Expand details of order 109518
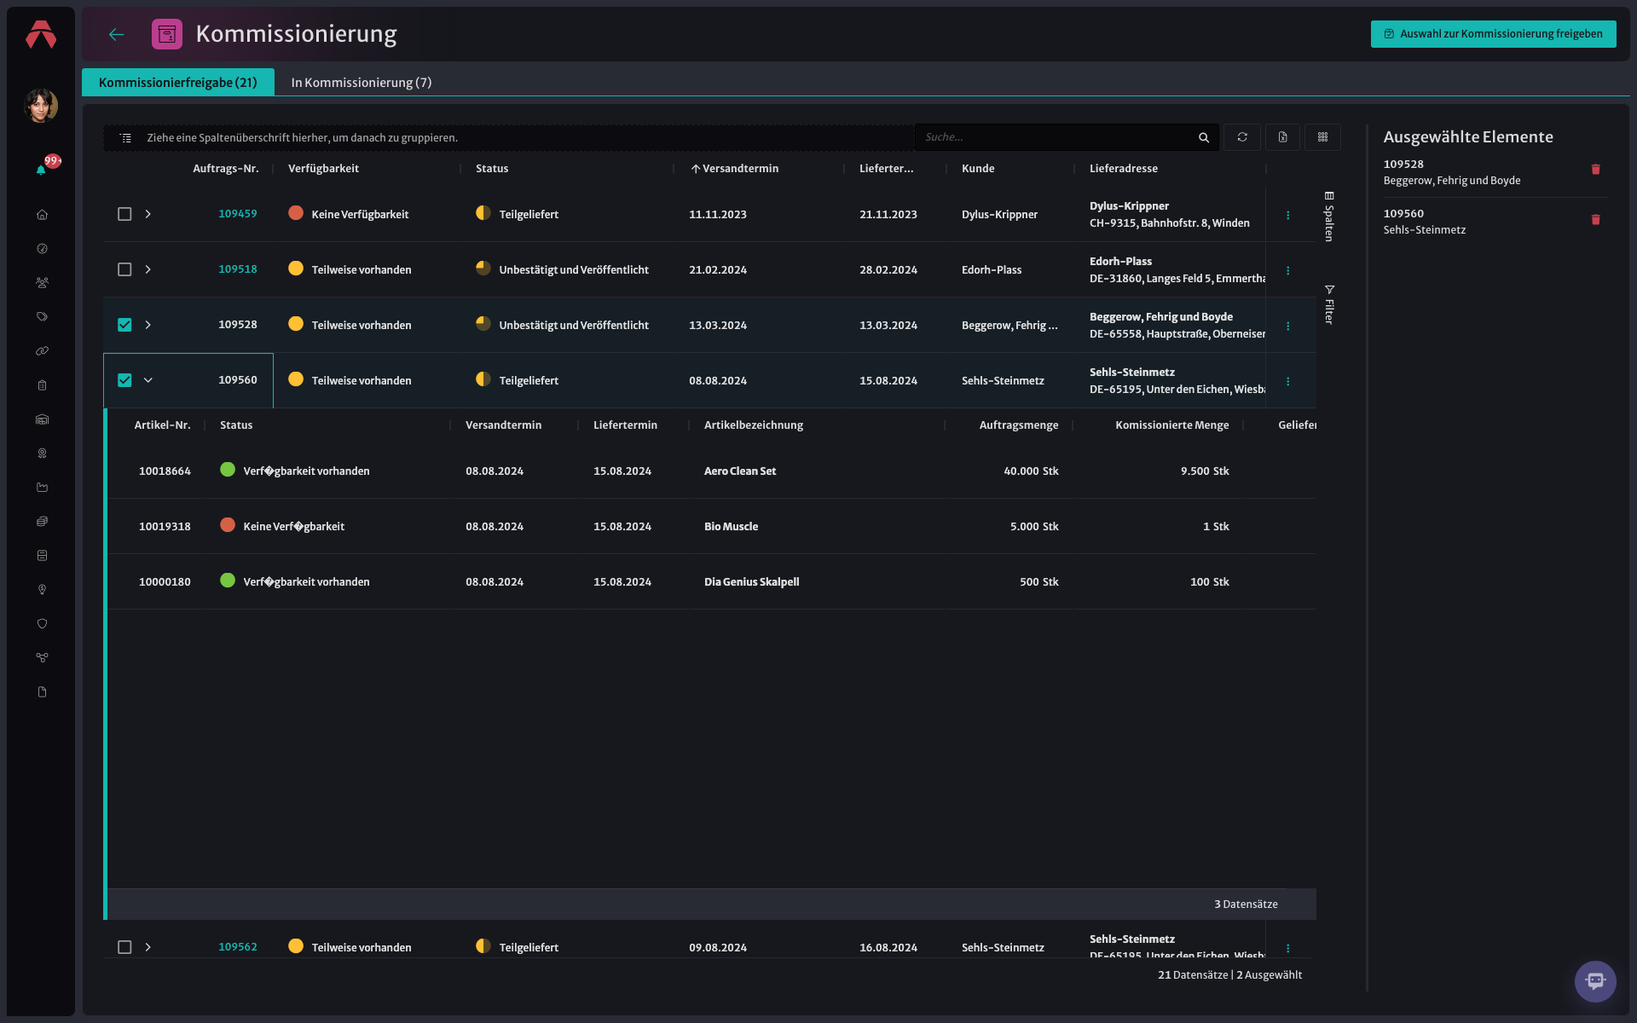The image size is (1637, 1023). coord(148,269)
